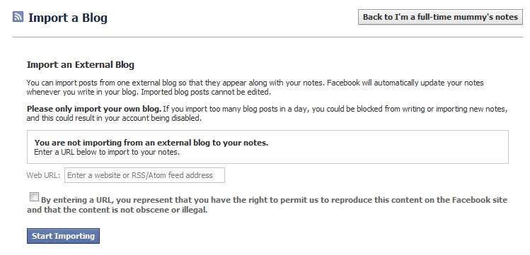This screenshot has width=530, height=255.
Task: Click the bold Please only import your own blog text
Action: tap(94, 109)
